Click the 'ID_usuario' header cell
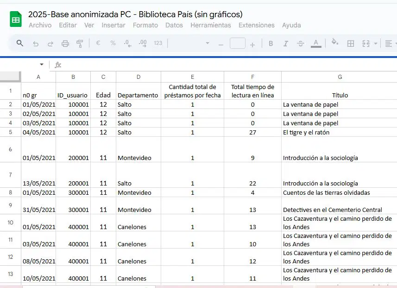Image resolution: width=397 pixels, height=288 pixels. 73,91
